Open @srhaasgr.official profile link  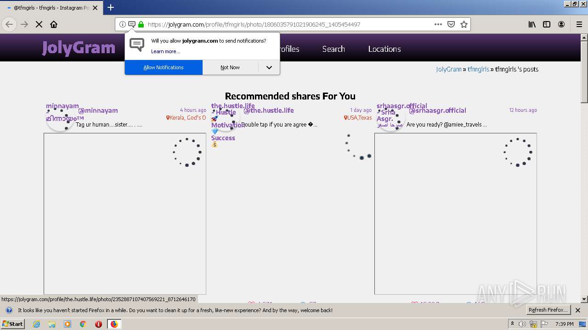(437, 110)
